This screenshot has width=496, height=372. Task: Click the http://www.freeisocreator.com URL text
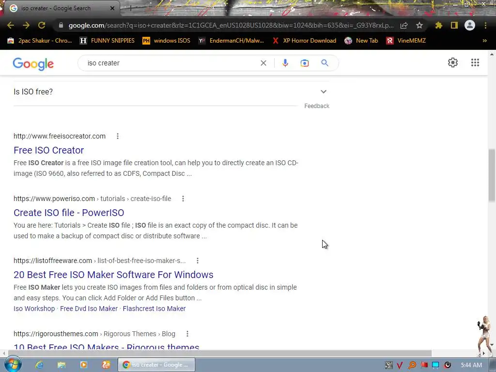coord(60,136)
